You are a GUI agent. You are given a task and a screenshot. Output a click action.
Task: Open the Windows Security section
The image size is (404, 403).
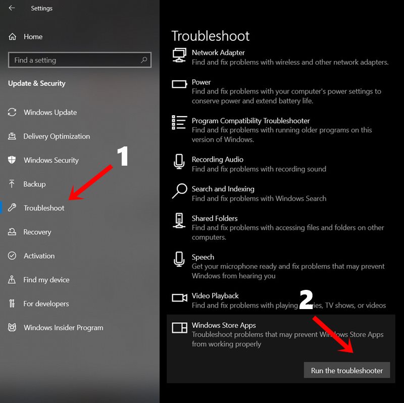(52, 160)
